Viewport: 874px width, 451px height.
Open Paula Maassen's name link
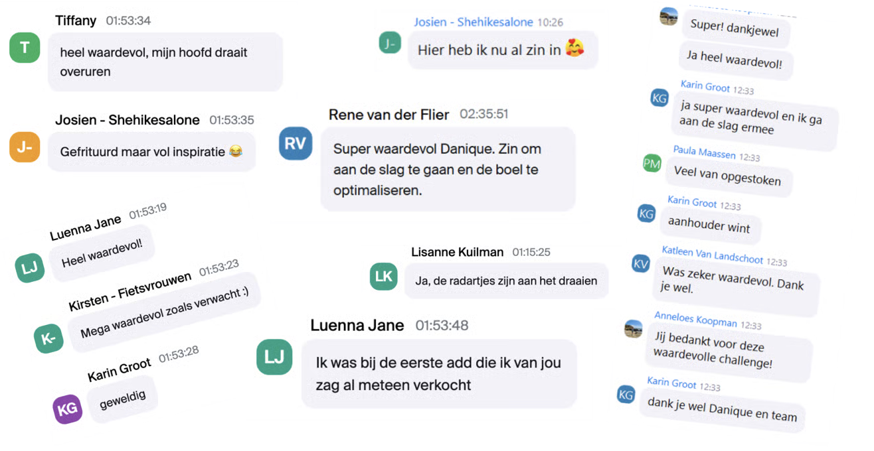pyautogui.click(x=704, y=153)
